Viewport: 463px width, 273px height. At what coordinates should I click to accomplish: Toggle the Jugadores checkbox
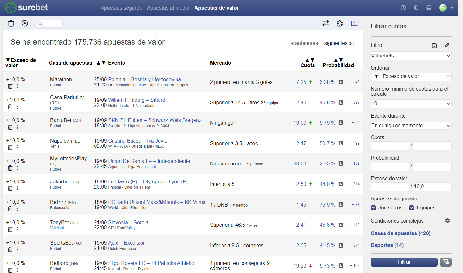(373, 208)
